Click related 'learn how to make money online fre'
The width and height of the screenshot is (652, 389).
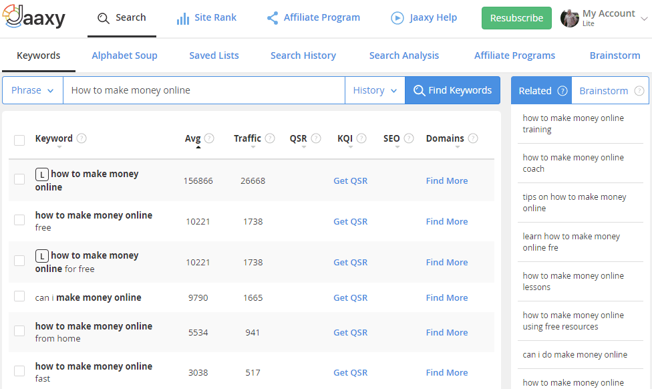571,242
